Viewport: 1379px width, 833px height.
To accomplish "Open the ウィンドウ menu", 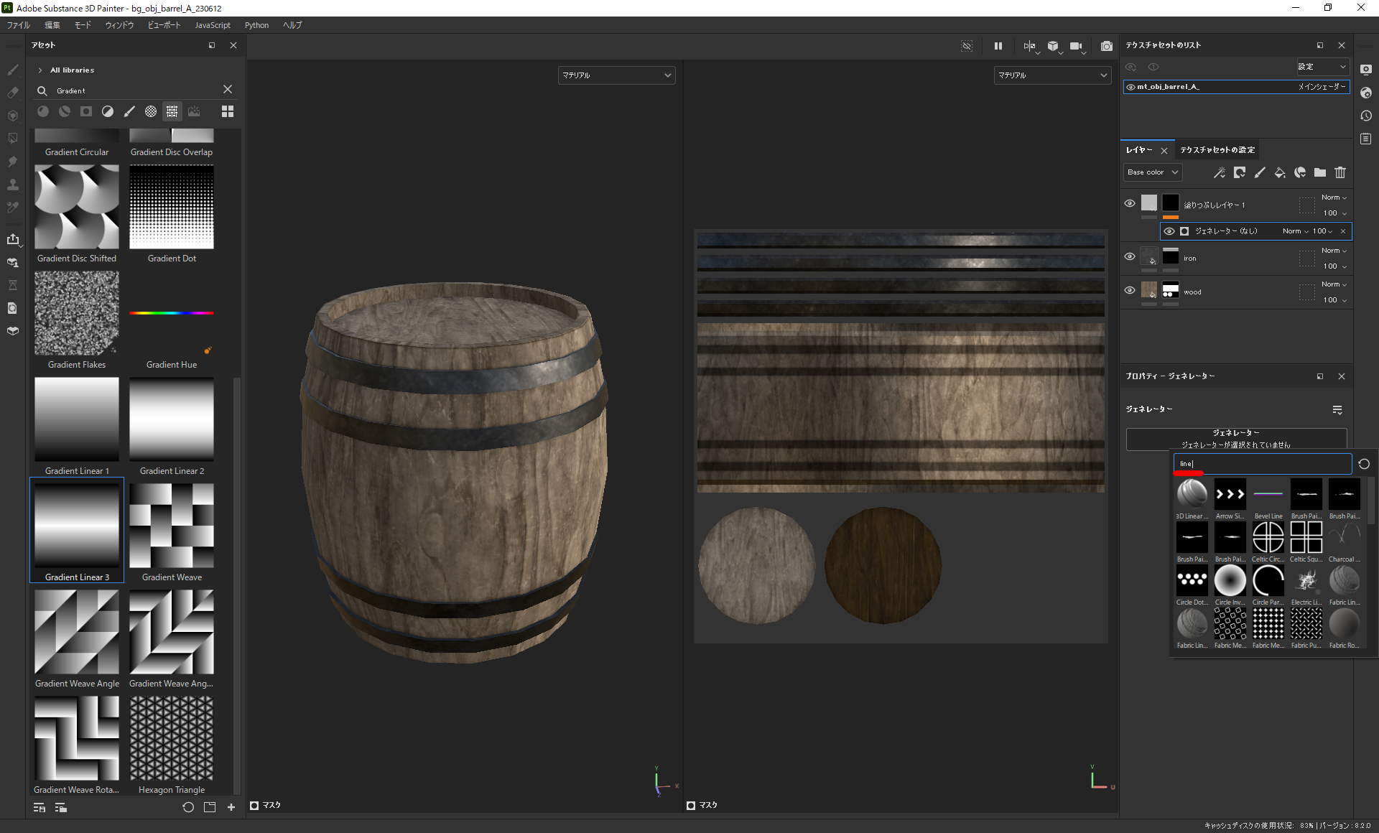I will point(119,25).
